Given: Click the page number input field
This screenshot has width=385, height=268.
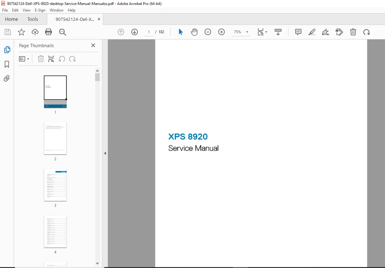Looking at the screenshot, I should coord(149,32).
